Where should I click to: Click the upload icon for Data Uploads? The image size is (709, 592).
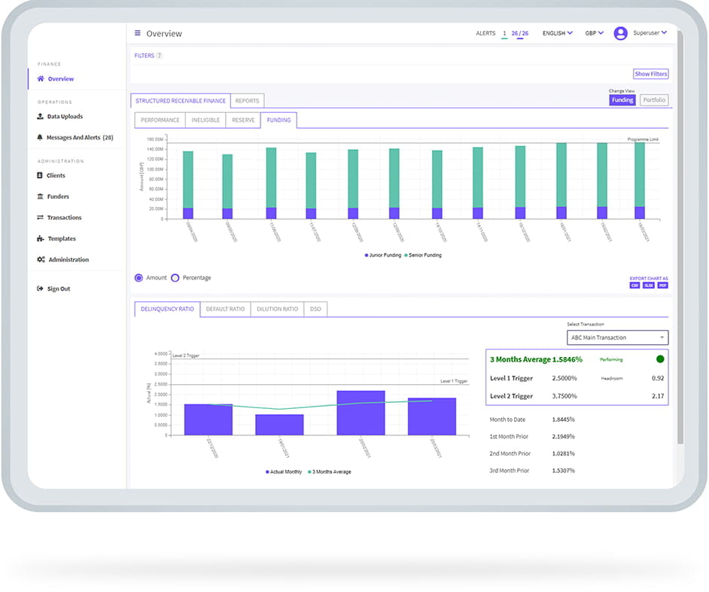[40, 116]
